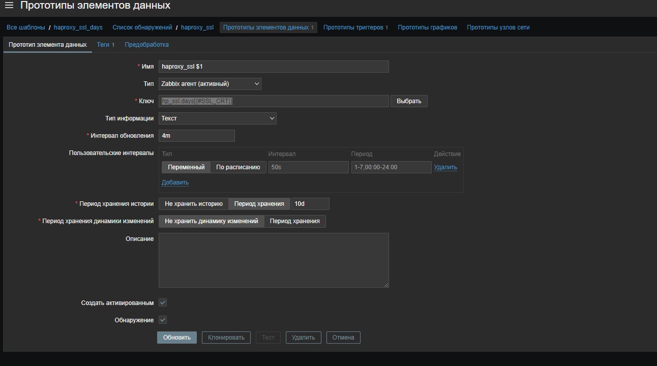Click the 'Описание' description textarea
The height and width of the screenshot is (366, 657).
pos(274,260)
